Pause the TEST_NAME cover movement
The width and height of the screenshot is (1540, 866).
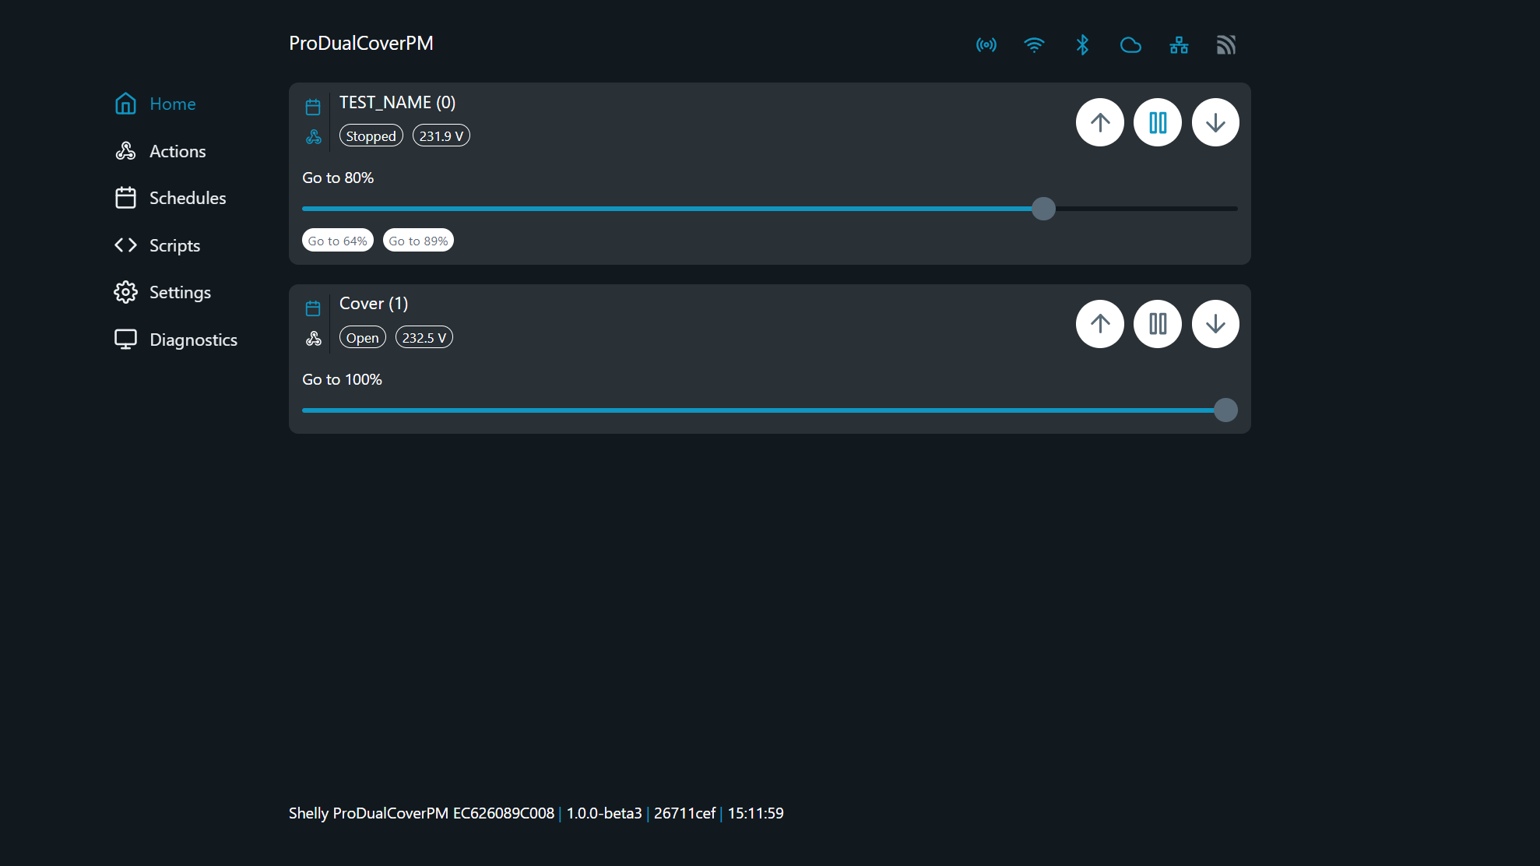click(1158, 122)
